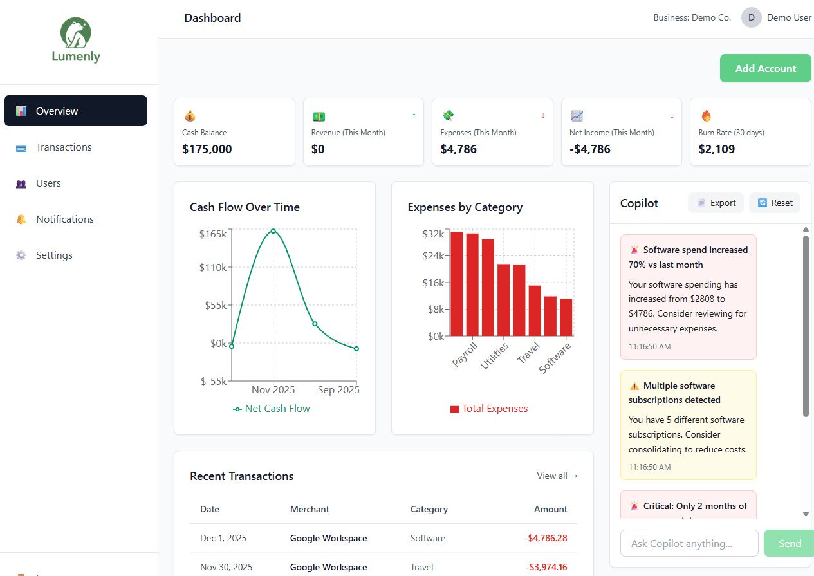Click the Cash Balance money bag icon
814x576 pixels.
pyautogui.click(x=190, y=115)
